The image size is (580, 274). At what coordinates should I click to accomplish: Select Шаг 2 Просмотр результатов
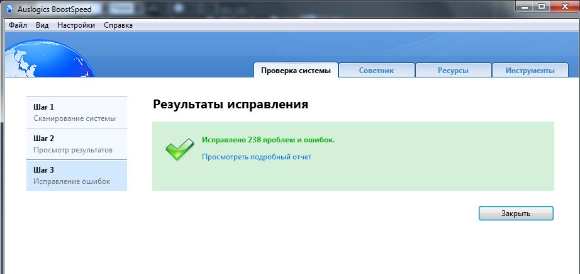tap(77, 144)
